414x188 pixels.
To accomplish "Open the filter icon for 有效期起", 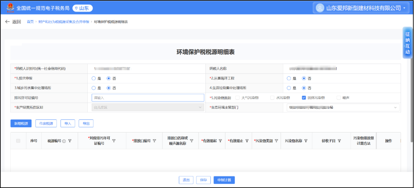I will coord(220,141).
